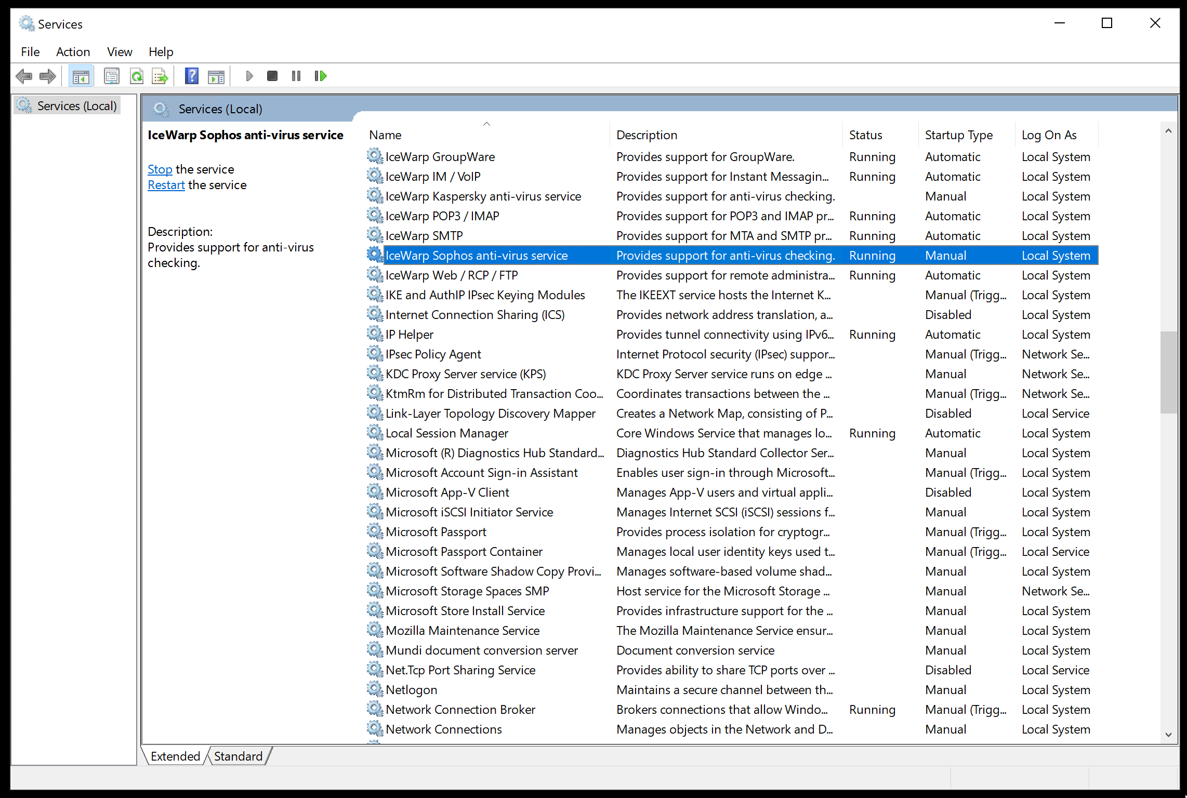1187x798 pixels.
Task: Select Microsoft Storage Spaces SMP
Action: [x=732, y=591]
